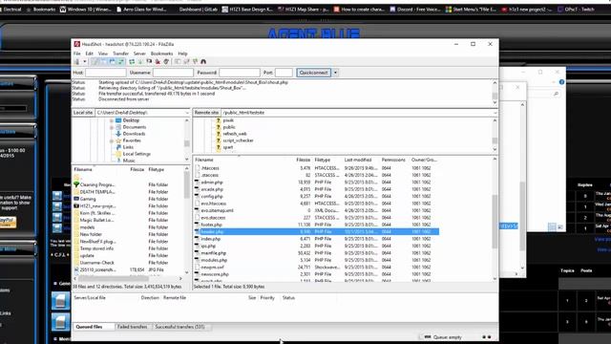Click the Favorites star icon in local tree
Image resolution: width=611 pixels, height=344 pixels.
(118, 140)
